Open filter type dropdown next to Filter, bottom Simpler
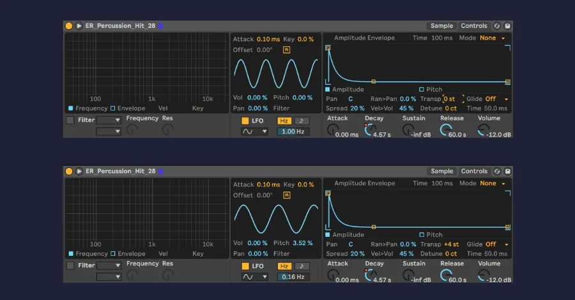 [109, 265]
